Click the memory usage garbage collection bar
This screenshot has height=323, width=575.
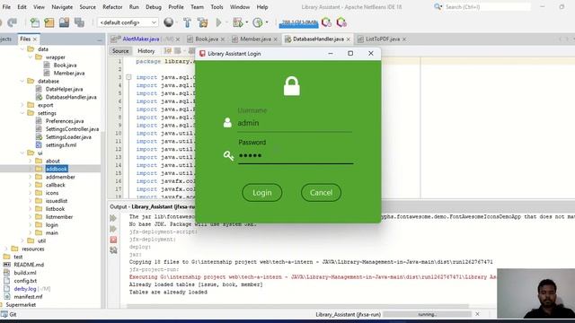pos(298,23)
